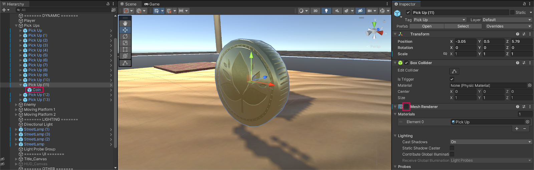Select the combined Transform tool

pyautogui.click(x=125, y=56)
